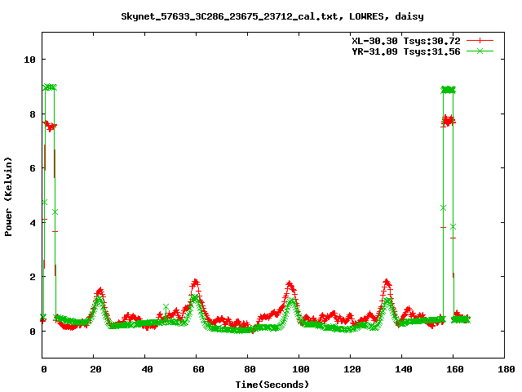Click y-axis tick label 6
The image size is (522, 392).
[33, 168]
